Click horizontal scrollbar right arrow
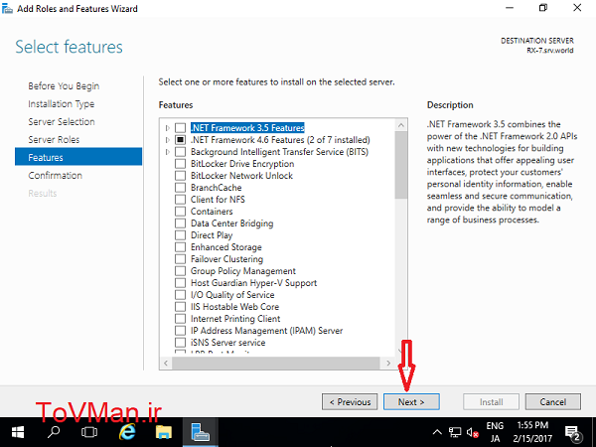The width and height of the screenshot is (596, 447). tap(388, 363)
